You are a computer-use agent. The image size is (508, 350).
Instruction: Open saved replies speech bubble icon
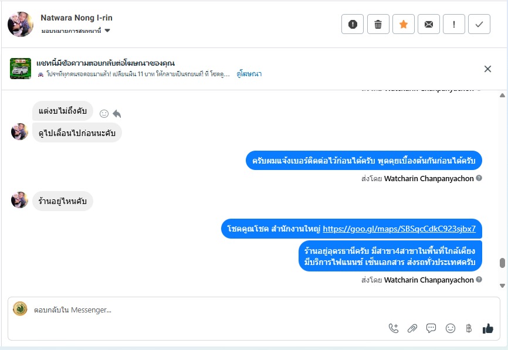click(431, 328)
